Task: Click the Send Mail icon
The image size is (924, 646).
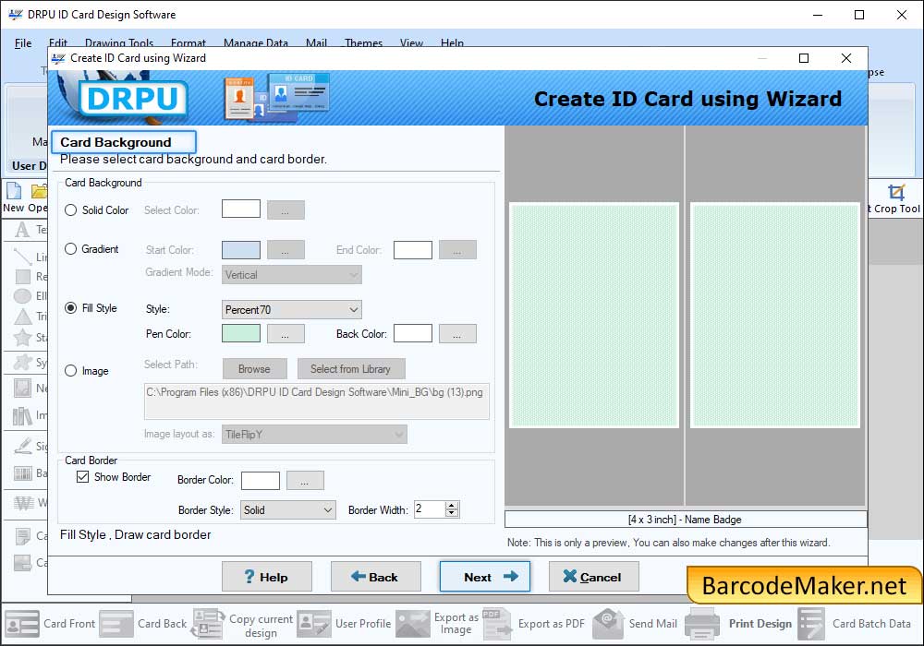Action: (608, 624)
